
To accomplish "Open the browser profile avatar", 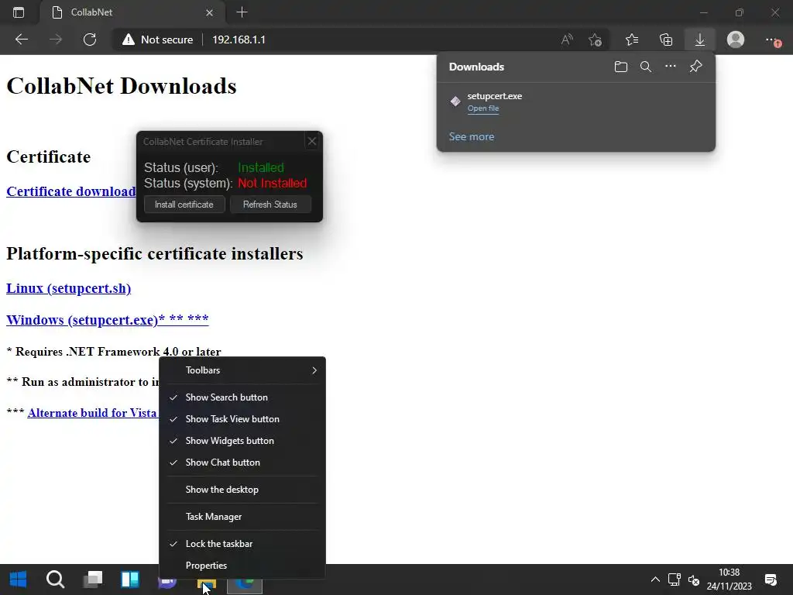I will (x=736, y=40).
